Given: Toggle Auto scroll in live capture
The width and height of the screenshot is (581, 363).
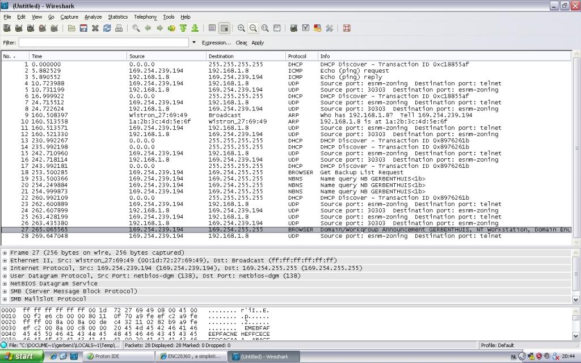Looking at the screenshot, I should pyautogui.click(x=224, y=28).
